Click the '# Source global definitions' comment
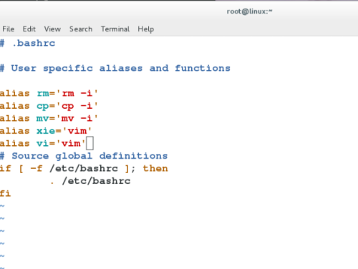The width and height of the screenshot is (358, 269). pos(84,156)
